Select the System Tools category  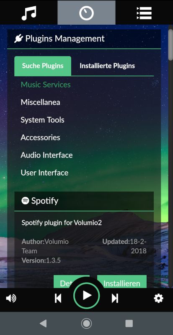coord(43,120)
